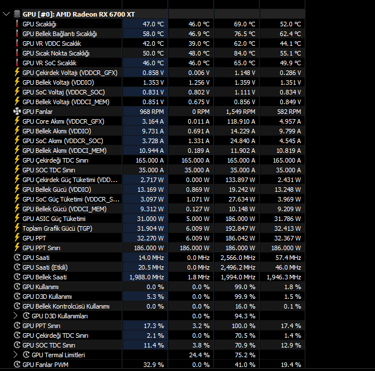This screenshot has width=375, height=371.
Task: Click the lightning icon beside Toplam Grafik Gücü (TGP)
Action: (17, 228)
